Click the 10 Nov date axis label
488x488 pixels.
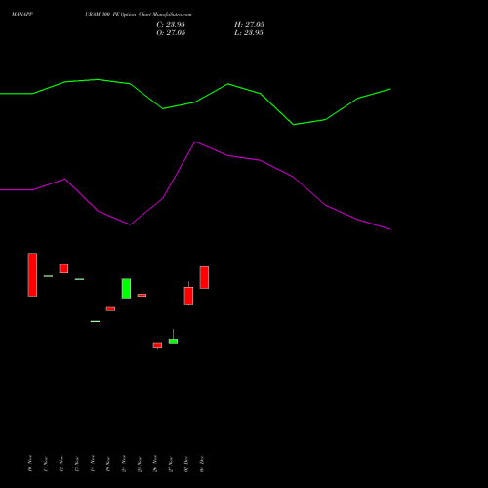30,464
